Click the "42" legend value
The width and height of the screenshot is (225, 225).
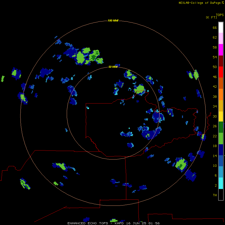(x=215, y=87)
